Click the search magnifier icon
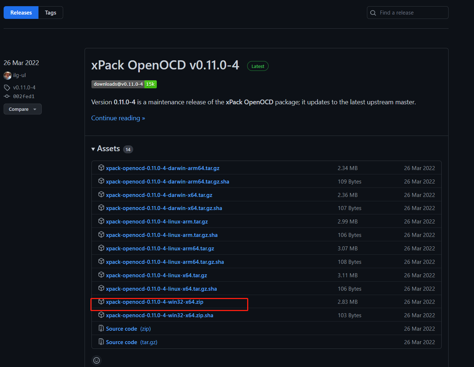 click(373, 13)
